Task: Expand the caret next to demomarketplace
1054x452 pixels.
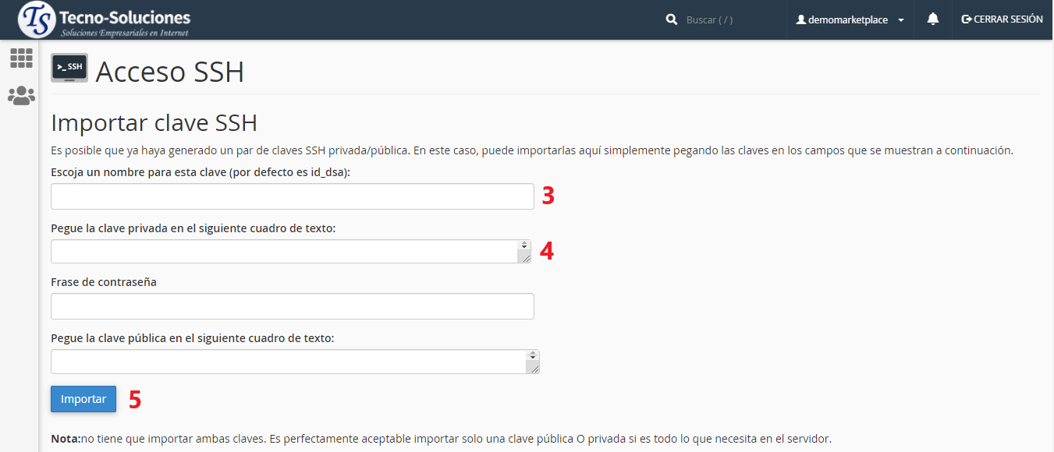Action: click(x=901, y=20)
